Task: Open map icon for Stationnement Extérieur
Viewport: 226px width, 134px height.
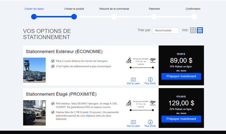Action: point(133,79)
